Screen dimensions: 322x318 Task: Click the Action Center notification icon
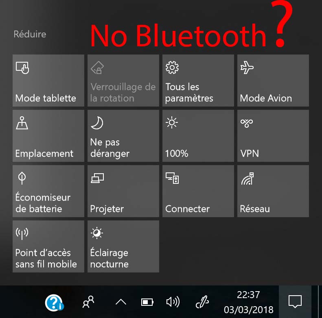pos(295,302)
